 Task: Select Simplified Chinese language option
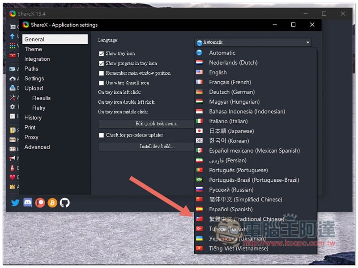click(256, 200)
